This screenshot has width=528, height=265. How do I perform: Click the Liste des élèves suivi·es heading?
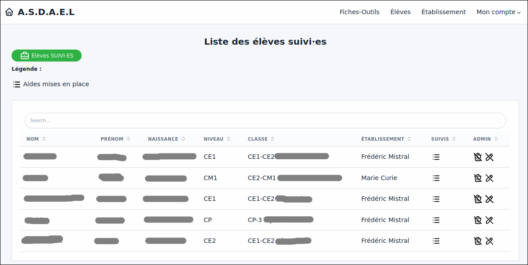point(265,42)
